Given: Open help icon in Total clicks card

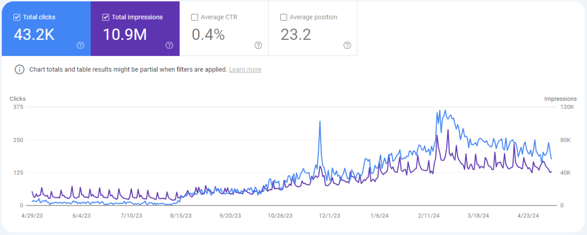Looking at the screenshot, I should point(80,45).
